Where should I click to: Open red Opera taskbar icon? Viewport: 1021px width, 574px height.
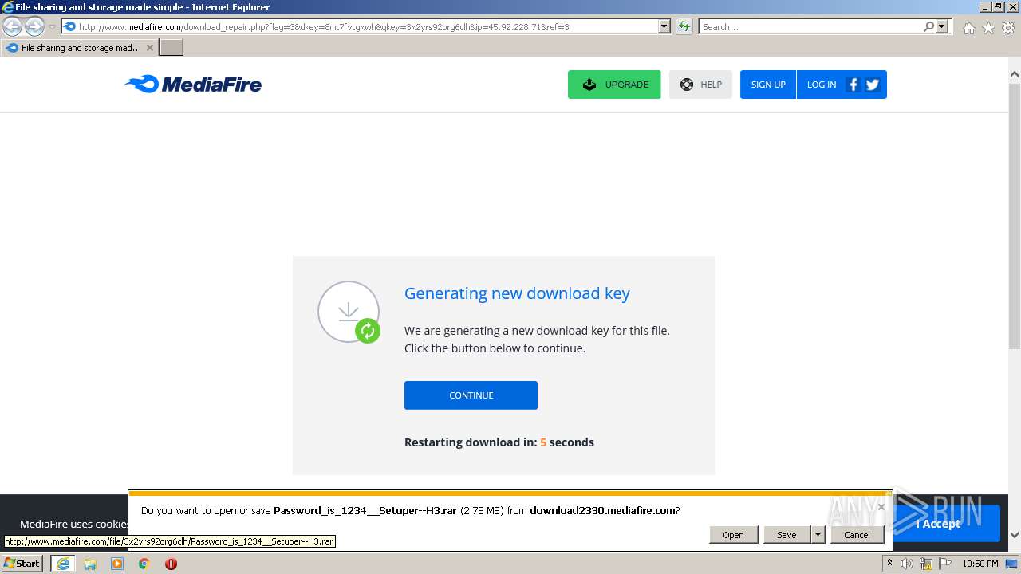point(171,564)
